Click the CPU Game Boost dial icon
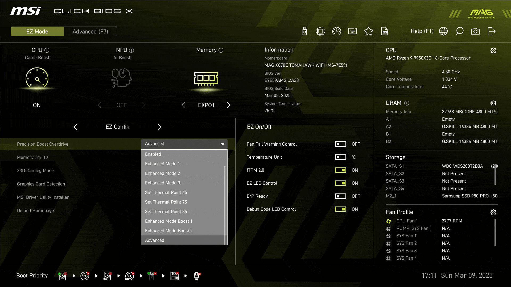The width and height of the screenshot is (511, 287). click(x=37, y=78)
